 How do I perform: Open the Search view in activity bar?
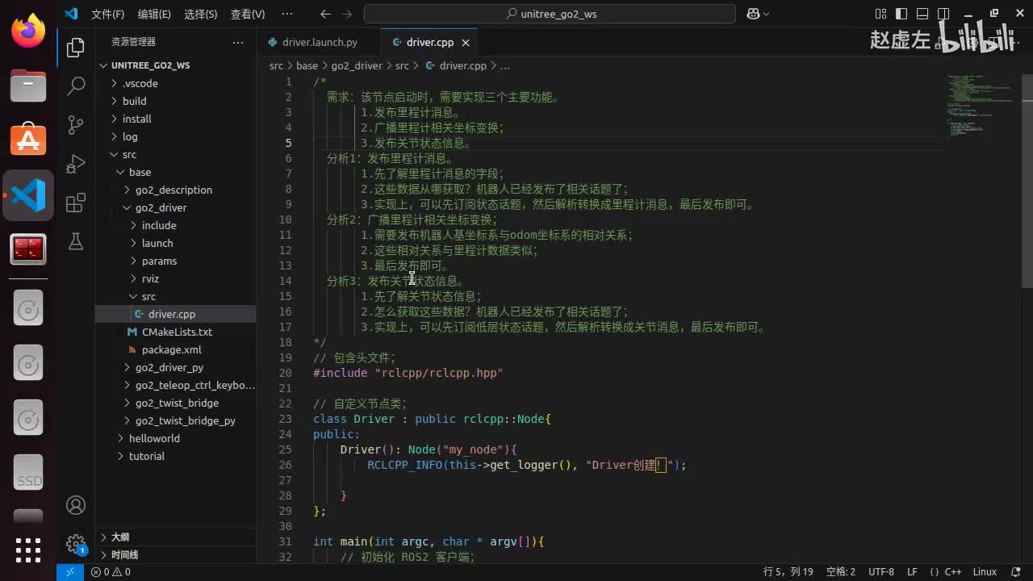pos(76,86)
